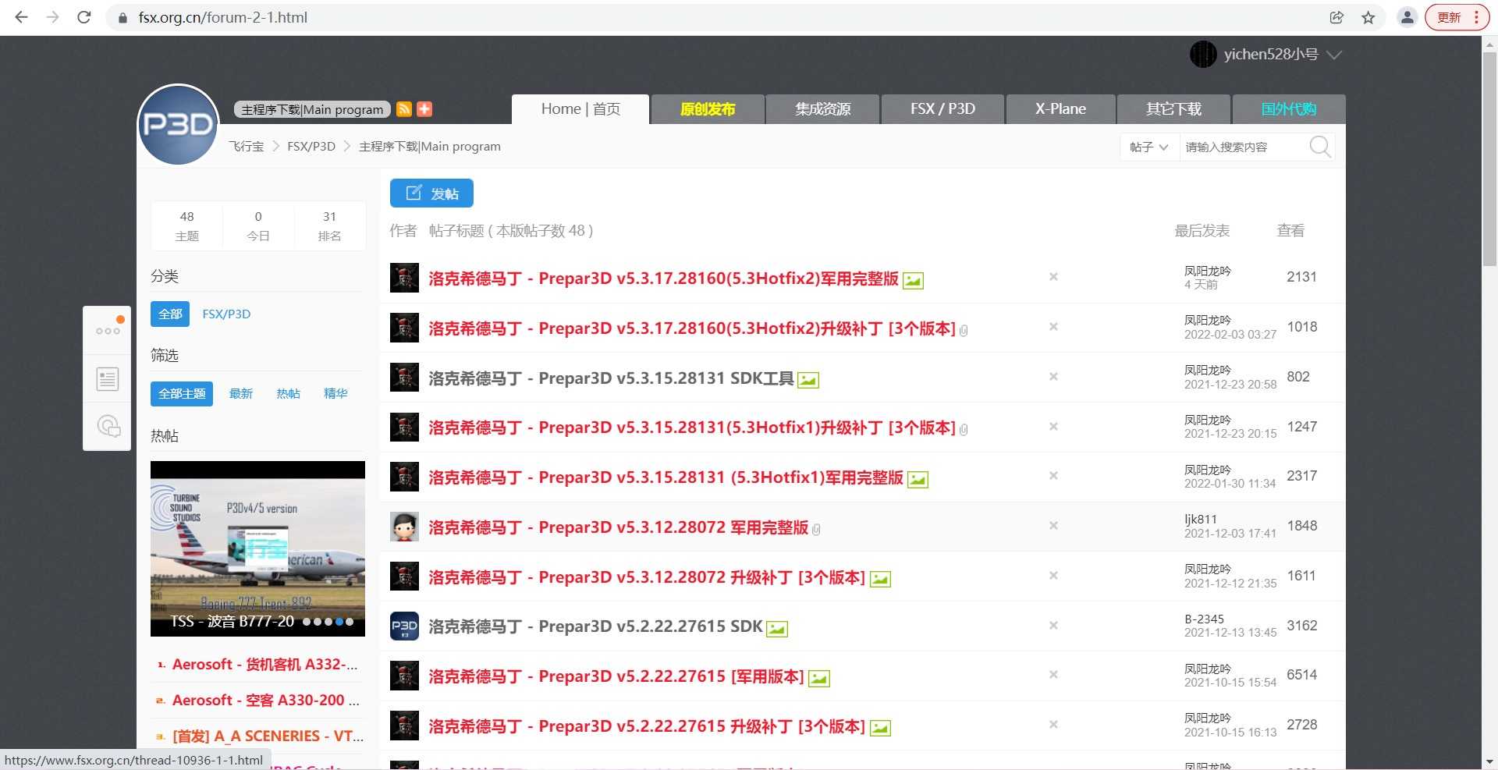This screenshot has width=1498, height=770.
Task: Select the 全部 category filter
Action: pos(170,314)
